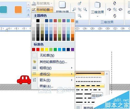
Task: Click the shadow effect square icon
Action: pos(62,5)
